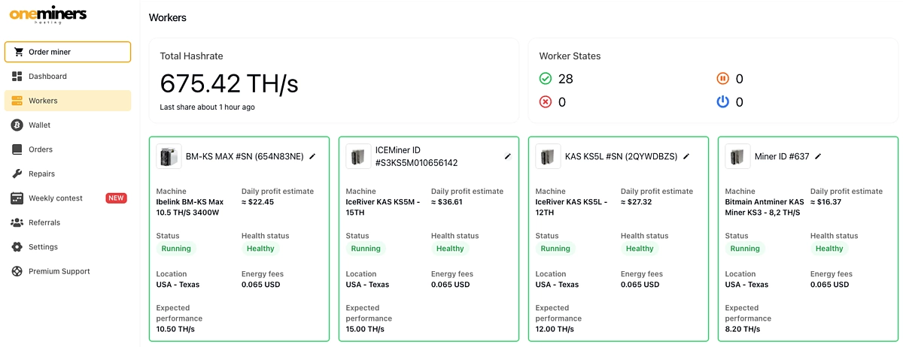Click the NEW badge on Weekly contest
Viewport: 903px width, 347px height.
(116, 198)
